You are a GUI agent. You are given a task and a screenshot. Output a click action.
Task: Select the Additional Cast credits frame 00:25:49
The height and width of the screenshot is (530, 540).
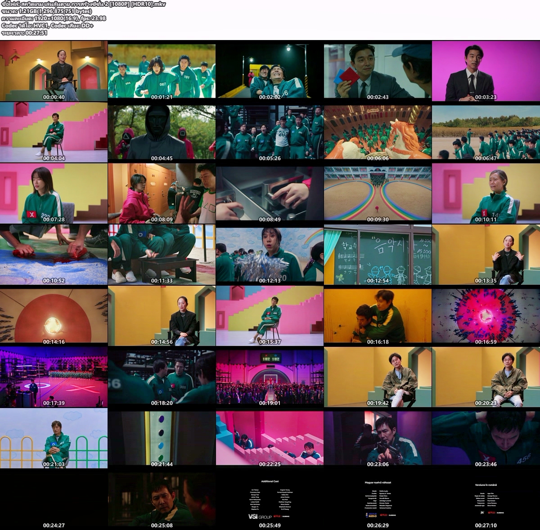(x=270, y=499)
